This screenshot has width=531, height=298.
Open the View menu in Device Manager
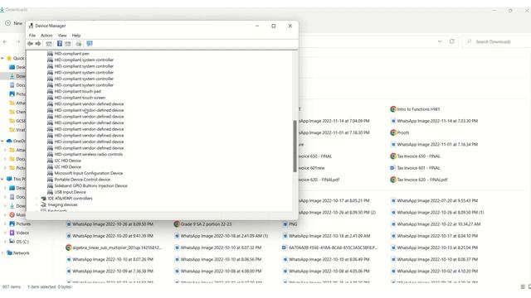tap(62, 35)
